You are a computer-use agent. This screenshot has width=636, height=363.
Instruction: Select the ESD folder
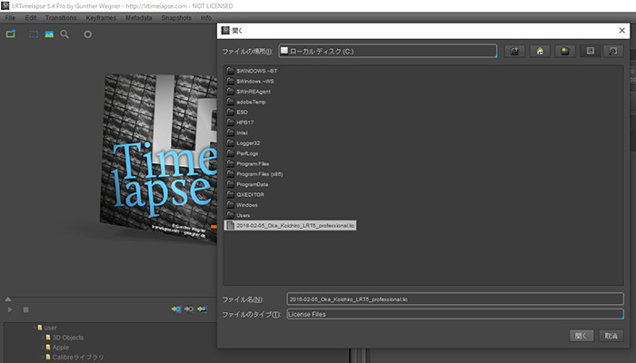(237, 113)
